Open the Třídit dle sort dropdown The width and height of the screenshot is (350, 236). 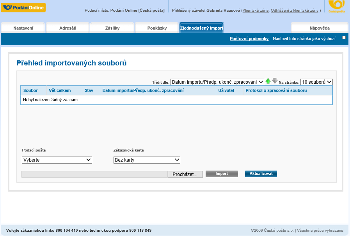[x=217, y=82]
